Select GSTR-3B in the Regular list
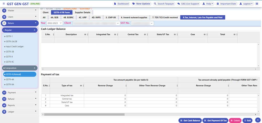 tap(10, 52)
